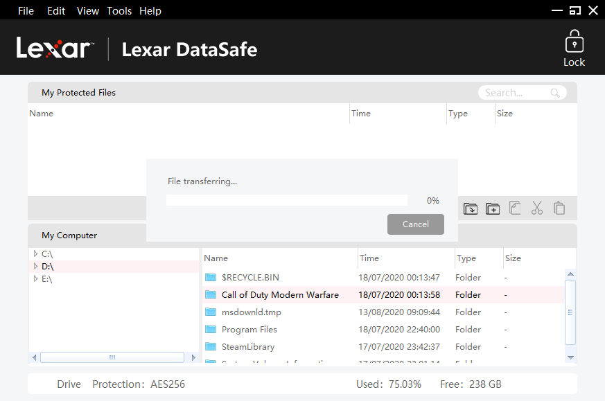Click the time "13/08/2020 09:09:44"
The image size is (605, 401).
click(399, 312)
